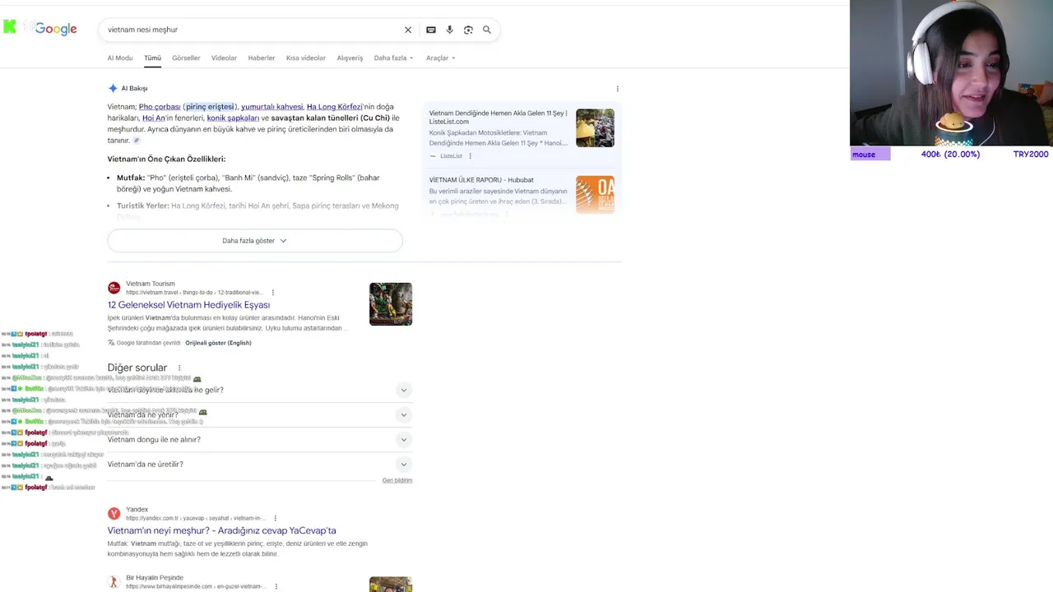
Task: Open '12 Geleneksel Vietnam Hediyelik Eşyası' result
Action: (188, 305)
